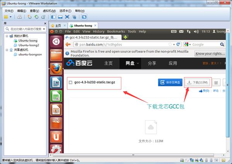This screenshot has width=232, height=164.
Task: Open the 文件(F) menu
Action: tap(9, 11)
